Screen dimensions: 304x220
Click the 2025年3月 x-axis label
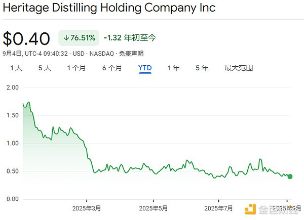87,208
